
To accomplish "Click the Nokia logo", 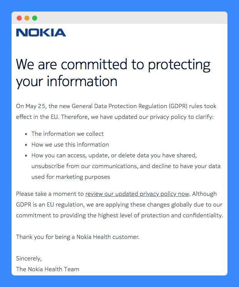I will tap(41, 33).
